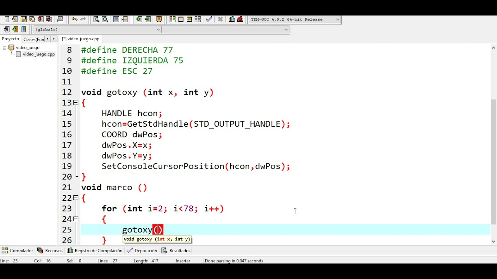Click the Go to bookmark blue book icon
497x279 pixels.
pos(24,29)
